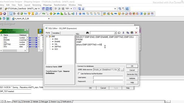The width and height of the screenshot is (184, 103).
Task: Open the View menu
Action: point(14,5)
